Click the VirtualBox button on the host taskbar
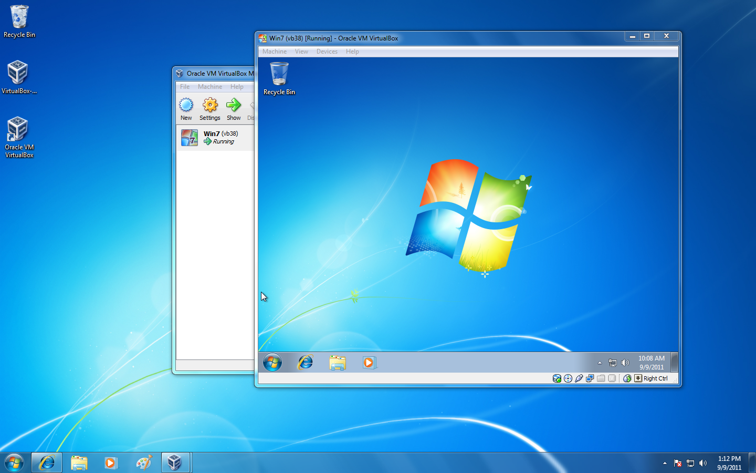 pos(175,462)
